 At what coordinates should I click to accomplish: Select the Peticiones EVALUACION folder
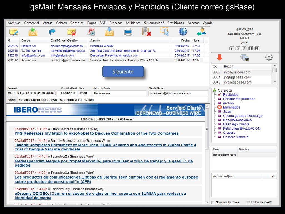pos(242,128)
